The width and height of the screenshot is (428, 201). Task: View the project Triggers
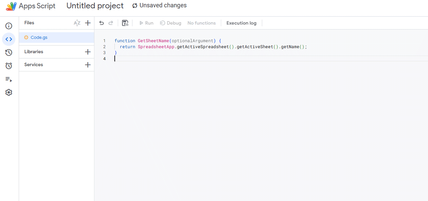[x=9, y=66]
